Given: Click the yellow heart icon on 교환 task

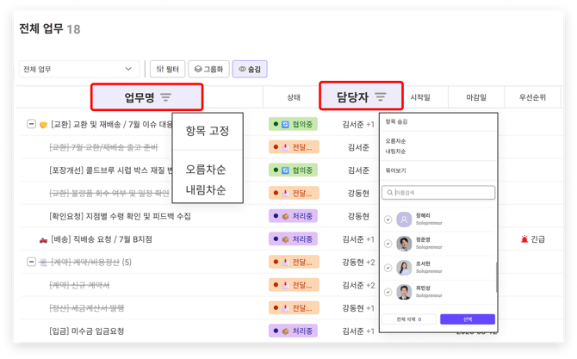Looking at the screenshot, I should pos(43,124).
